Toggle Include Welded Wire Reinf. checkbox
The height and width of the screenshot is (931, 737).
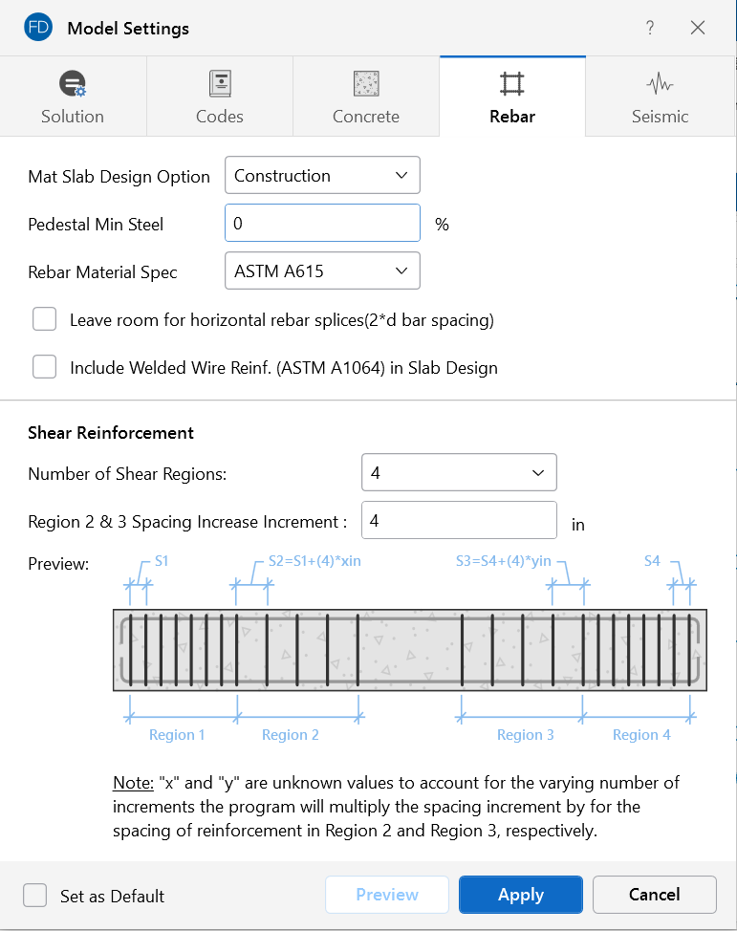(x=45, y=367)
